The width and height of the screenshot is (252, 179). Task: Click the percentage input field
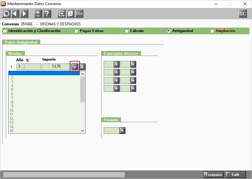click(33, 67)
